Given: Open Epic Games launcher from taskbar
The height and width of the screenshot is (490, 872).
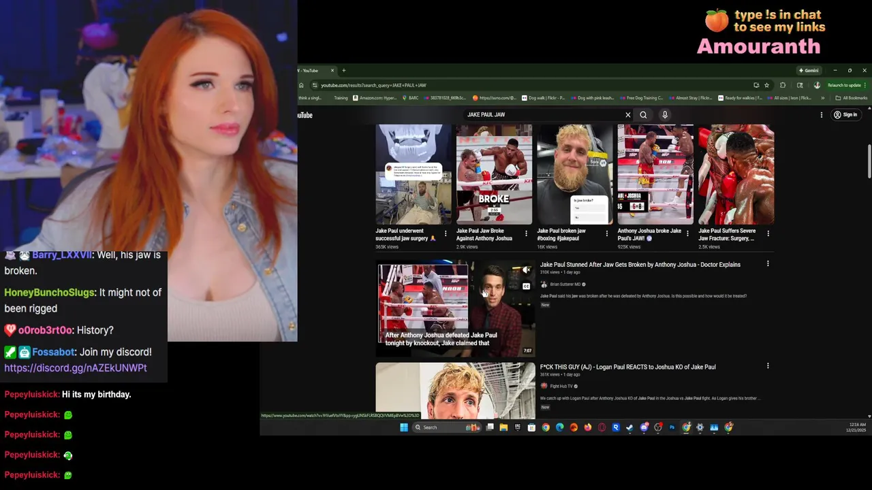Looking at the screenshot, I should [x=518, y=427].
